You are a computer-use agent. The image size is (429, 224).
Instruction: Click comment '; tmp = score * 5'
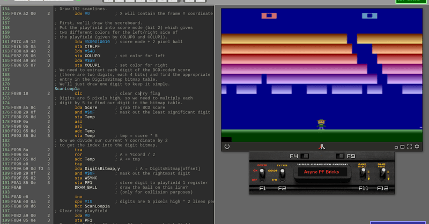pos(136,136)
